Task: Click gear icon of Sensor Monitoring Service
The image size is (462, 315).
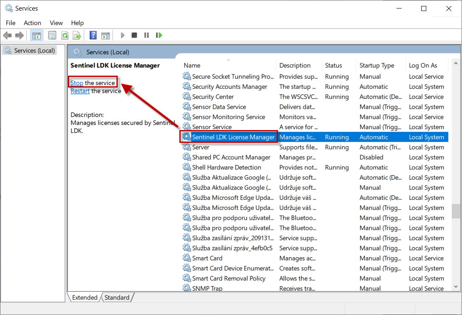Action: coord(187,116)
